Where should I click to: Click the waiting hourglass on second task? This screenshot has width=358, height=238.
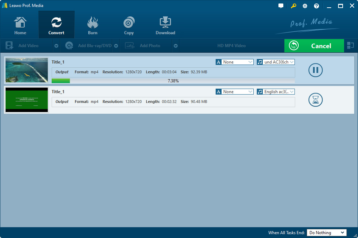point(315,100)
